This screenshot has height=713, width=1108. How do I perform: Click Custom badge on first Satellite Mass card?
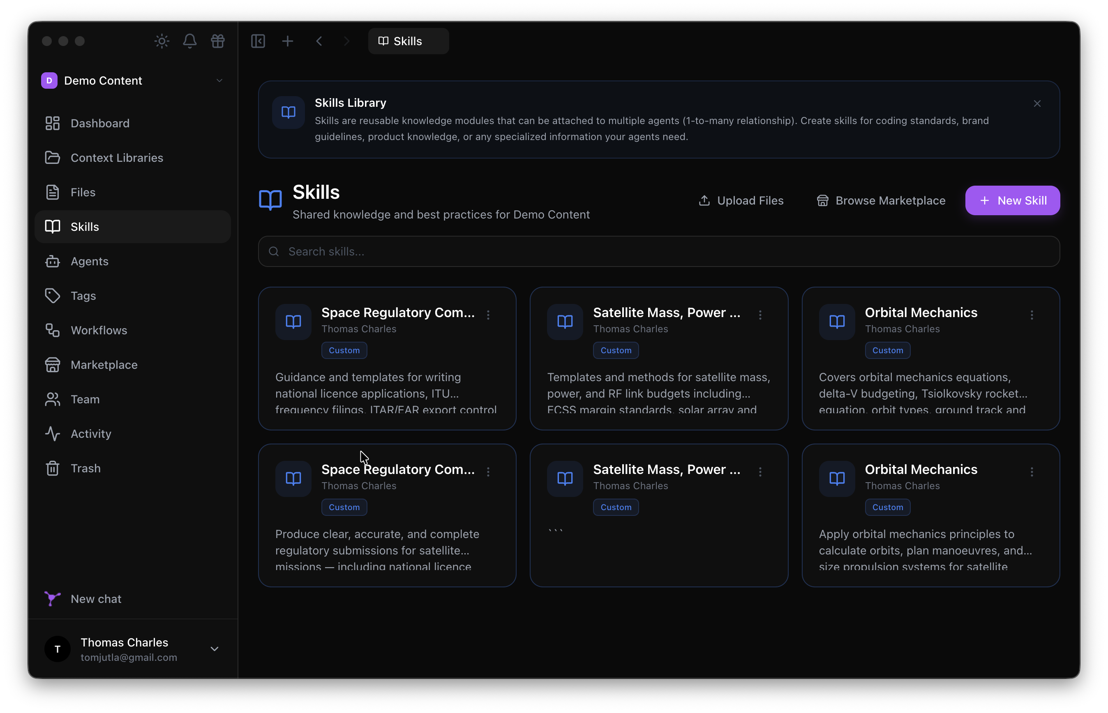[x=616, y=350]
